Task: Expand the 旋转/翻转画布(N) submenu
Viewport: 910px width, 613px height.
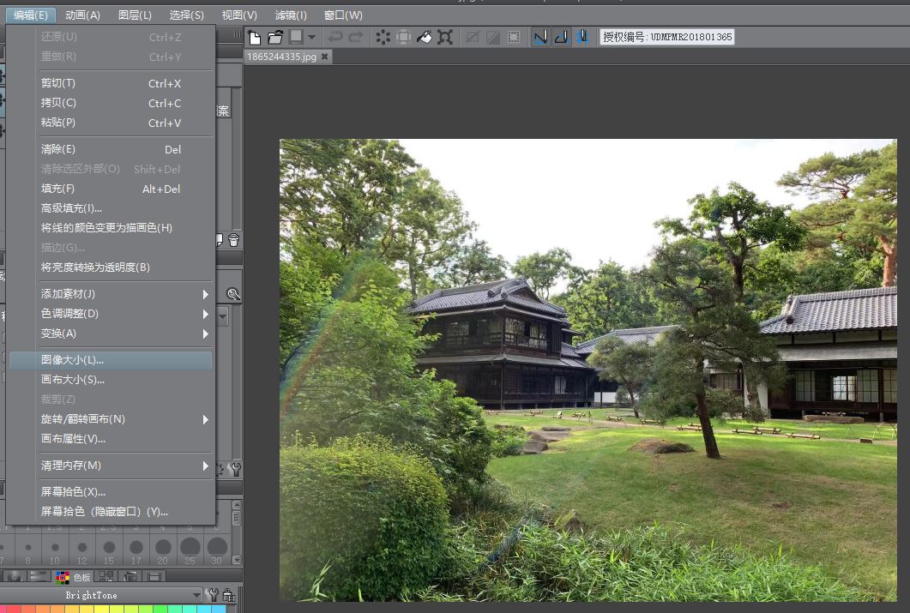Action: click(111, 419)
